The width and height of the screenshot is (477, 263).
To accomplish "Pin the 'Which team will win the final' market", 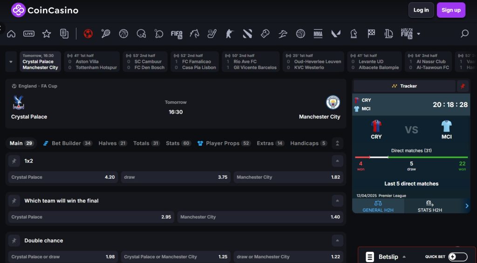I will (x=14, y=201).
